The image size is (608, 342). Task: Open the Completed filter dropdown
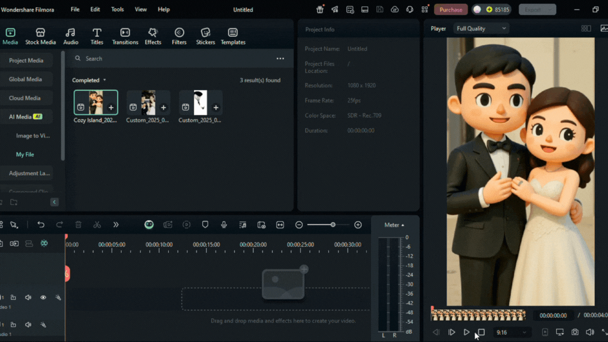click(89, 80)
